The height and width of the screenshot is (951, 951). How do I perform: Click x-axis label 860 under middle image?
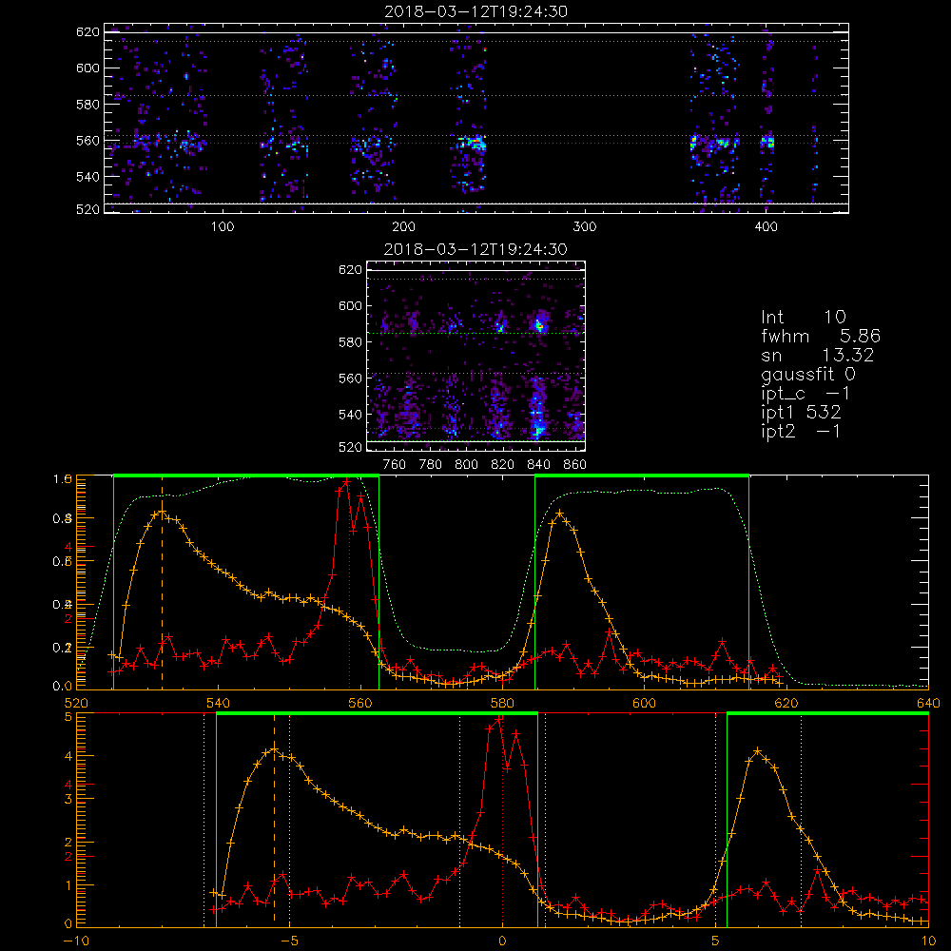click(x=574, y=465)
